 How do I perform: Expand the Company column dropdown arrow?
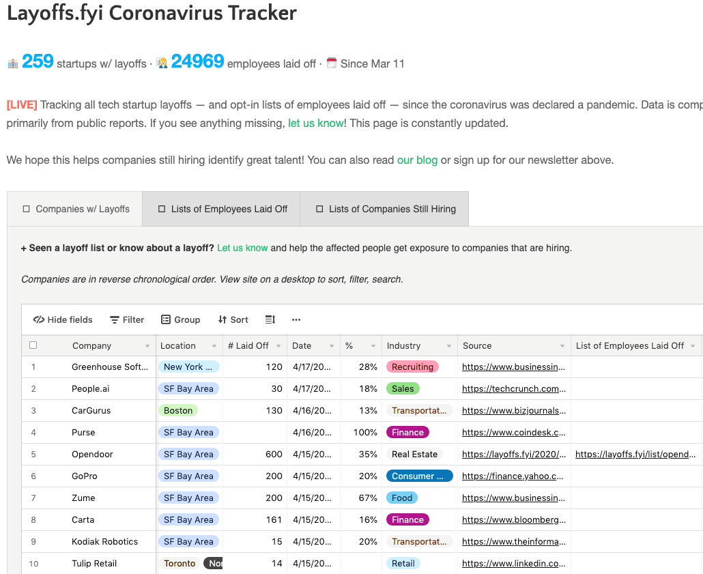pyautogui.click(x=147, y=346)
